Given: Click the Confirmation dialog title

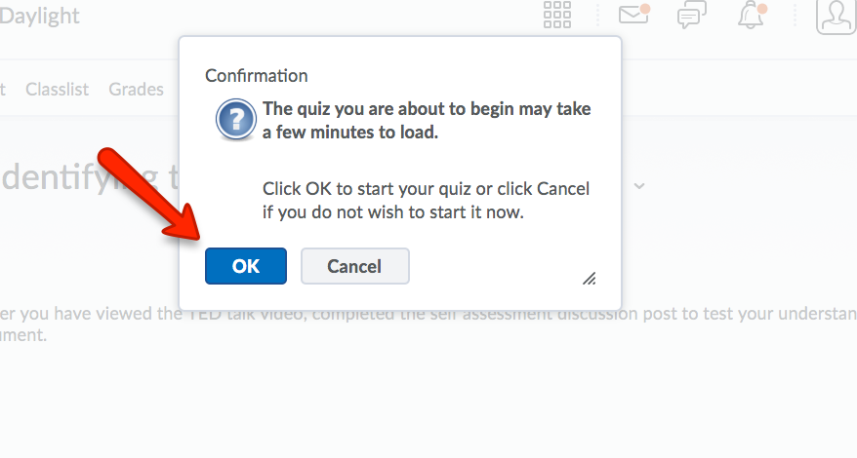Looking at the screenshot, I should tap(256, 76).
